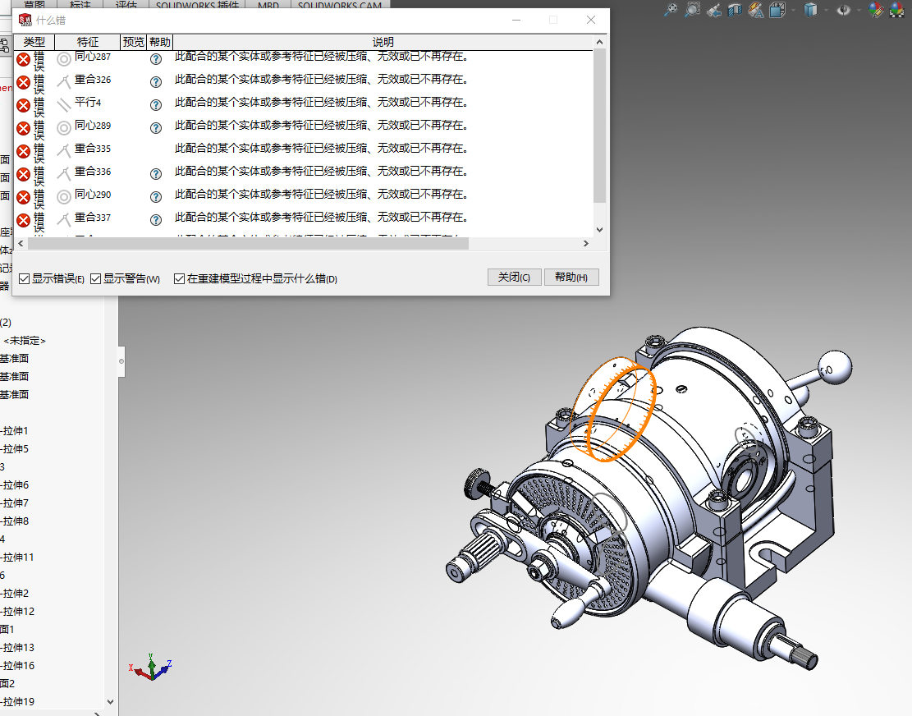Toggle the 显示警告(W) checkbox
The width and height of the screenshot is (912, 716).
click(96, 279)
